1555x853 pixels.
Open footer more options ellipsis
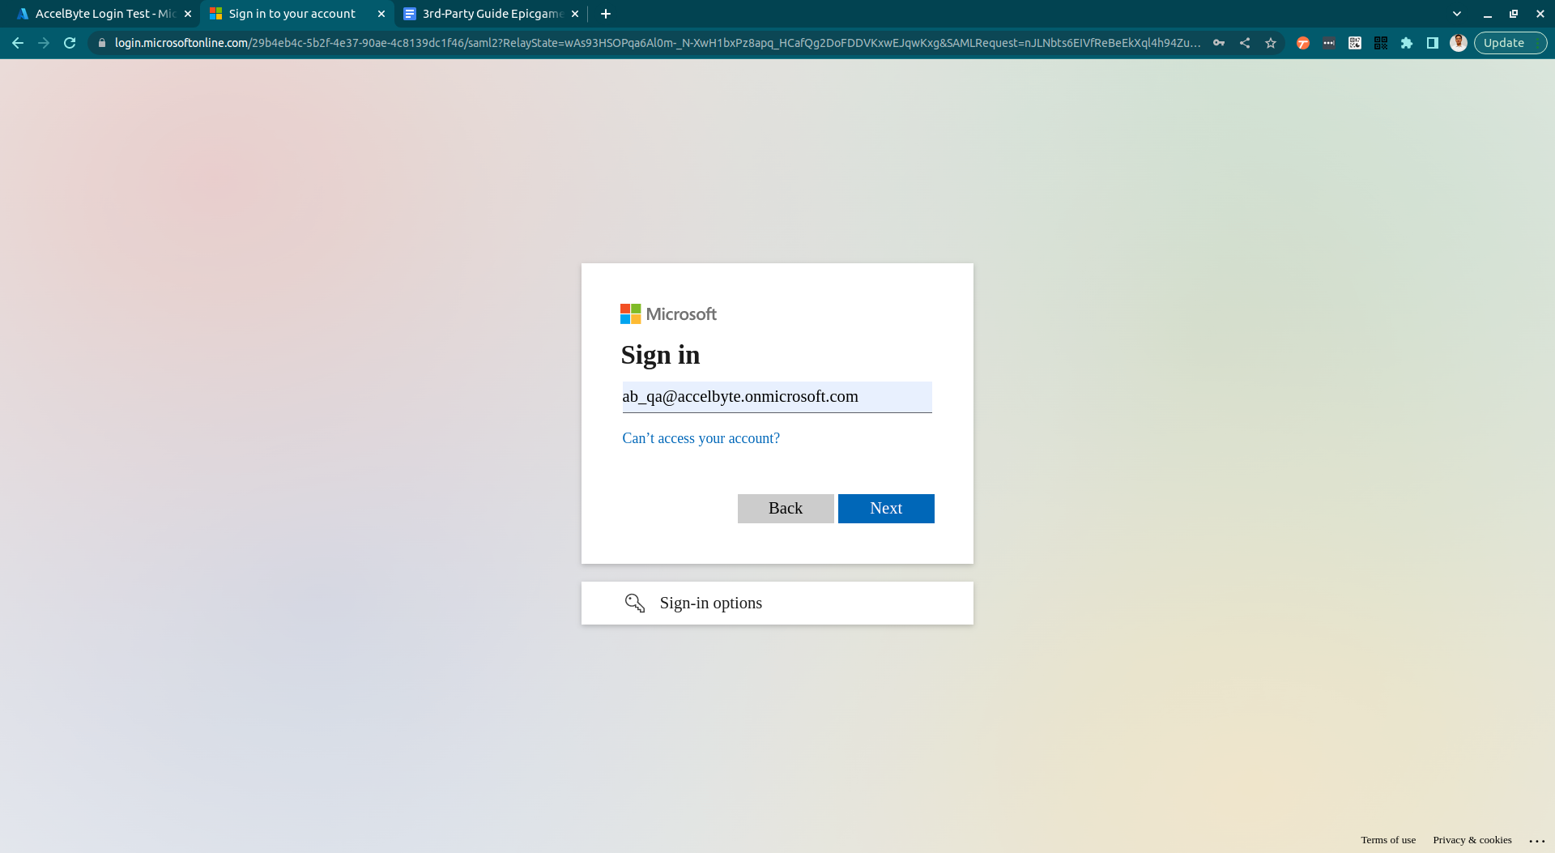click(x=1537, y=841)
